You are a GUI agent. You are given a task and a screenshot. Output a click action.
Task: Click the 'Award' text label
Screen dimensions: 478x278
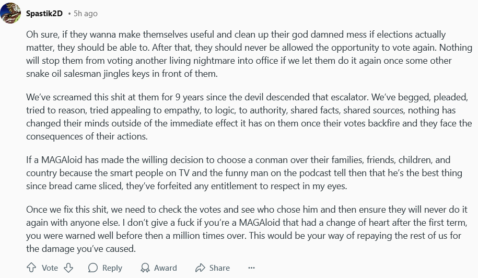tap(166, 268)
